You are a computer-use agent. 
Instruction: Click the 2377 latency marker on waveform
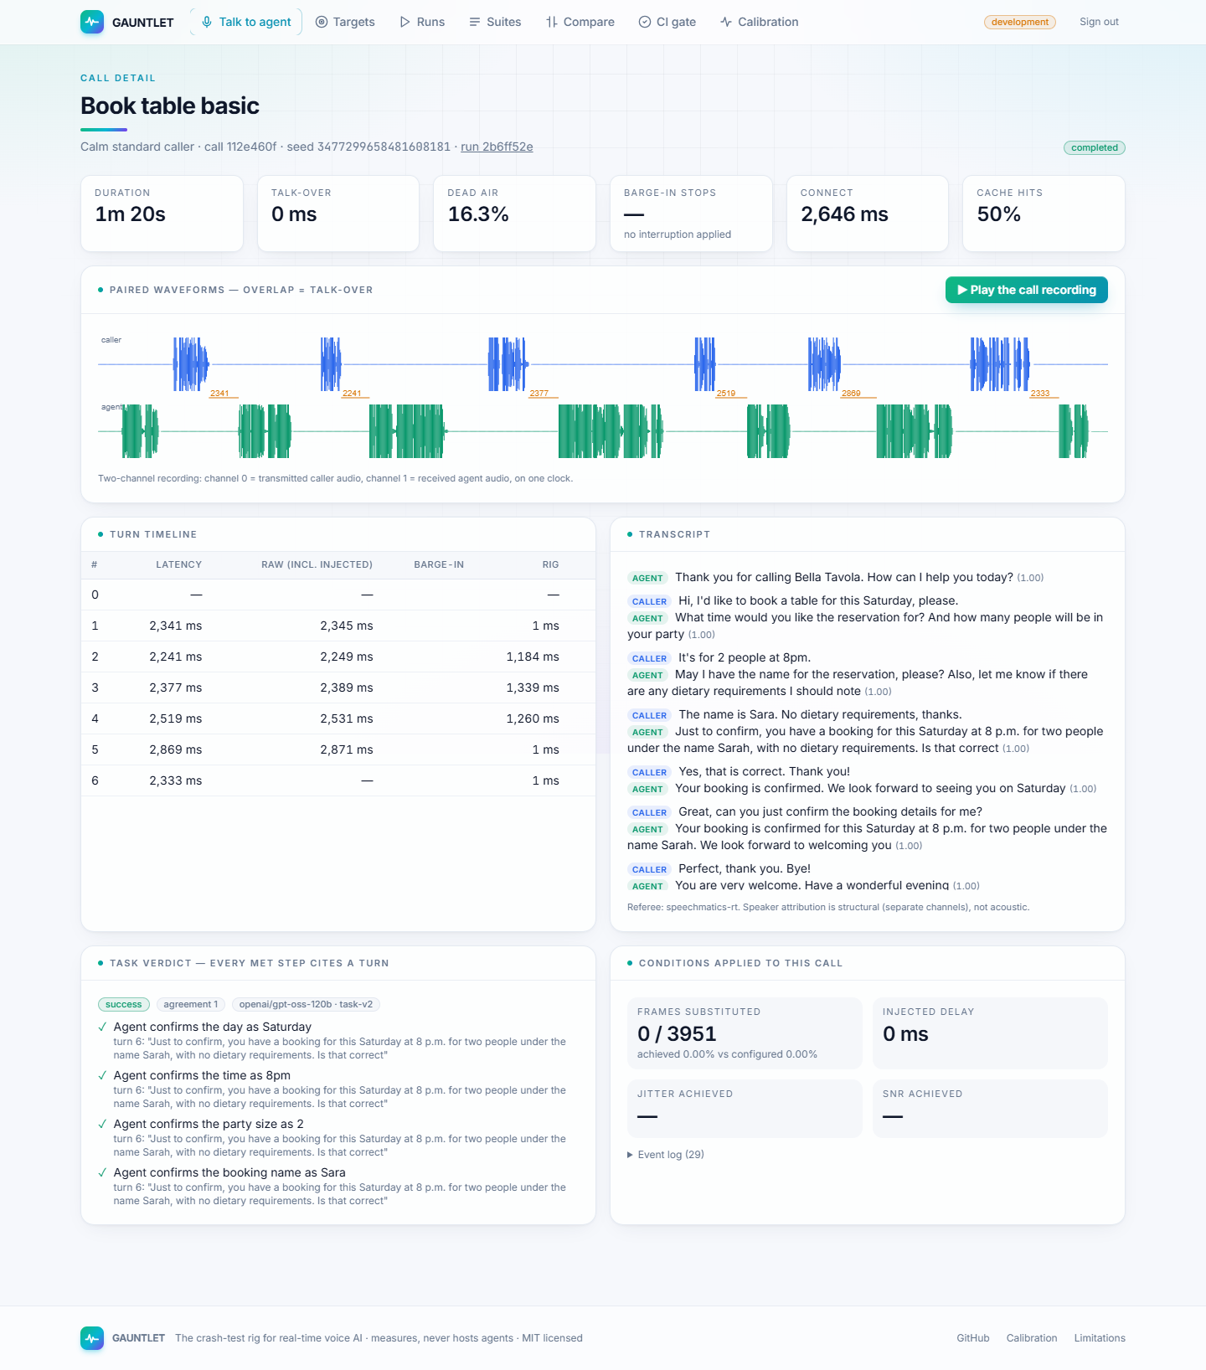pos(539,394)
